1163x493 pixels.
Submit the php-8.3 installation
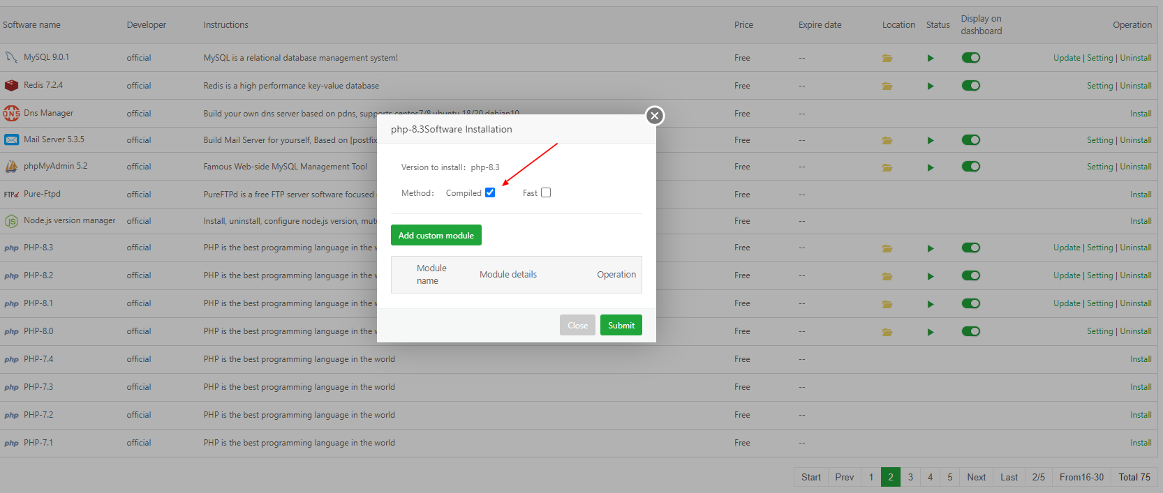point(621,326)
